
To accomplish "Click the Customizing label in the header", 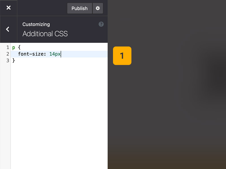I will [36, 24].
